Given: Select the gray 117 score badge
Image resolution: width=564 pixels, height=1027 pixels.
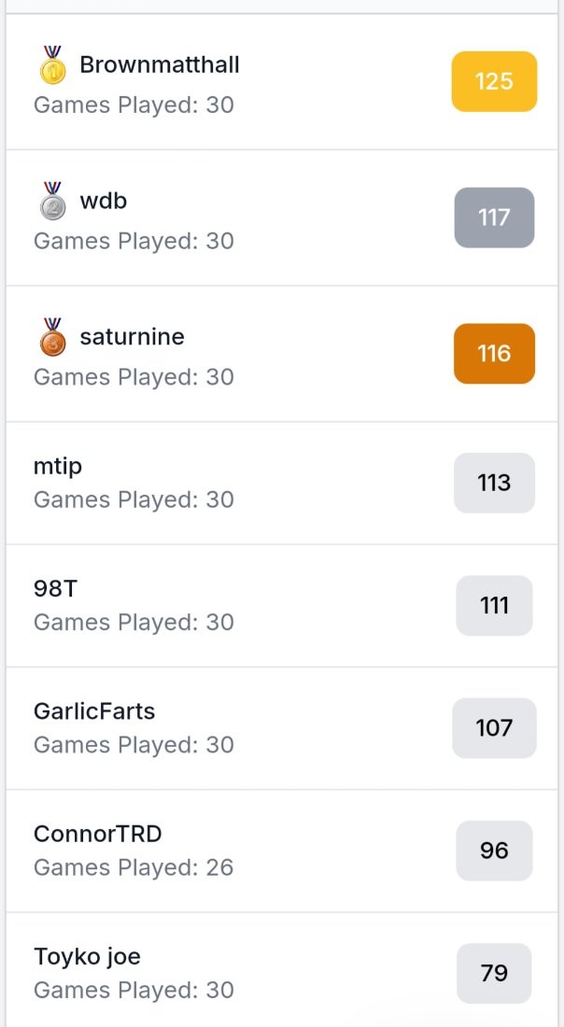Looking at the screenshot, I should (x=494, y=218).
